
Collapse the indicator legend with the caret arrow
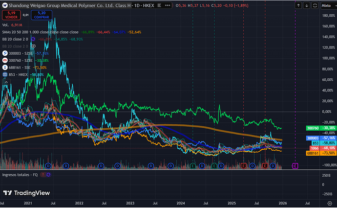pos(6,82)
